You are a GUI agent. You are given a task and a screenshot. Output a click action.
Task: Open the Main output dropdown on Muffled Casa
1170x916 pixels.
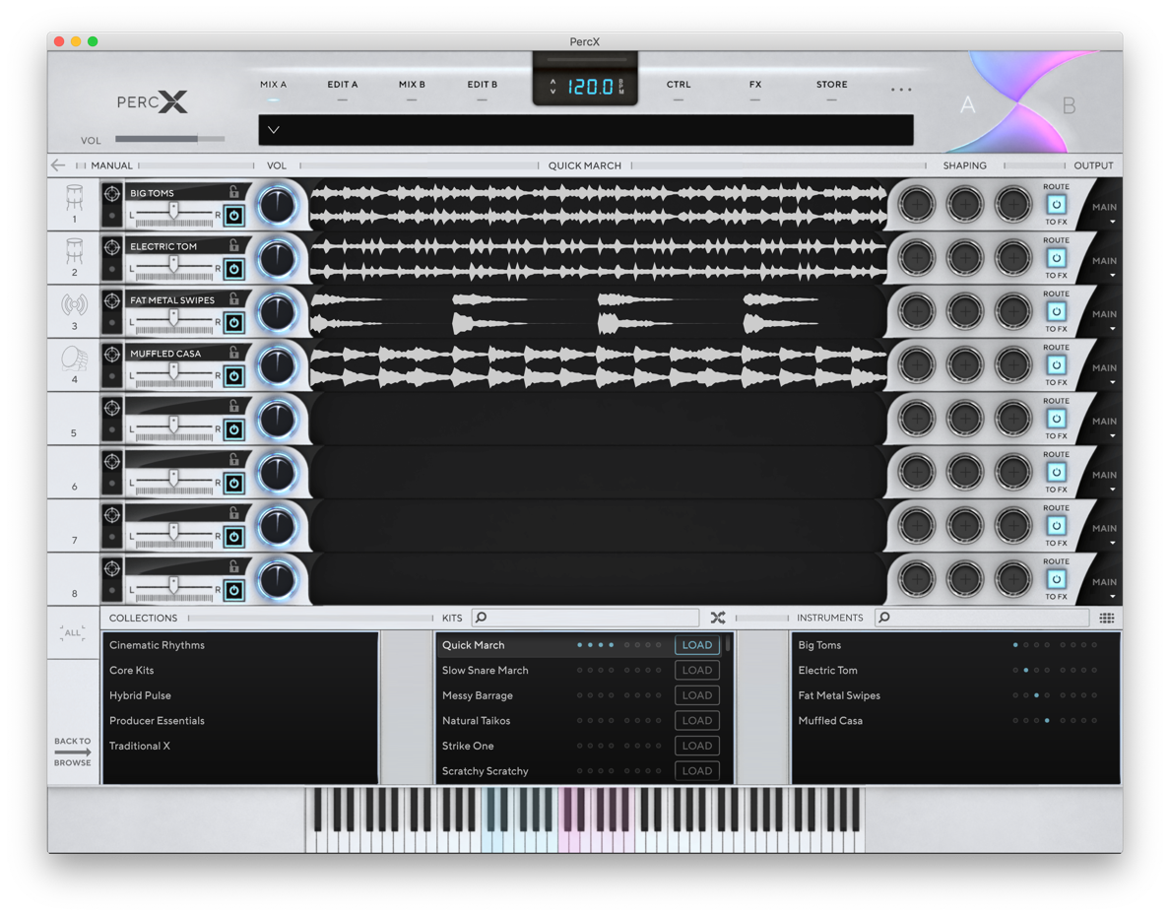pyautogui.click(x=1105, y=371)
